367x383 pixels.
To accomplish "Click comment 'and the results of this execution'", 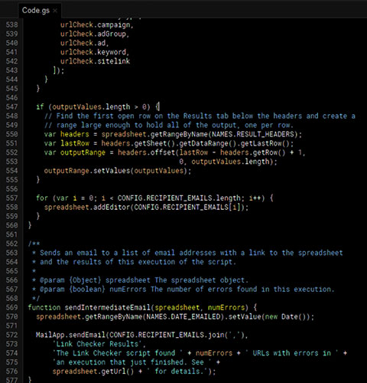I will (x=134, y=262).
